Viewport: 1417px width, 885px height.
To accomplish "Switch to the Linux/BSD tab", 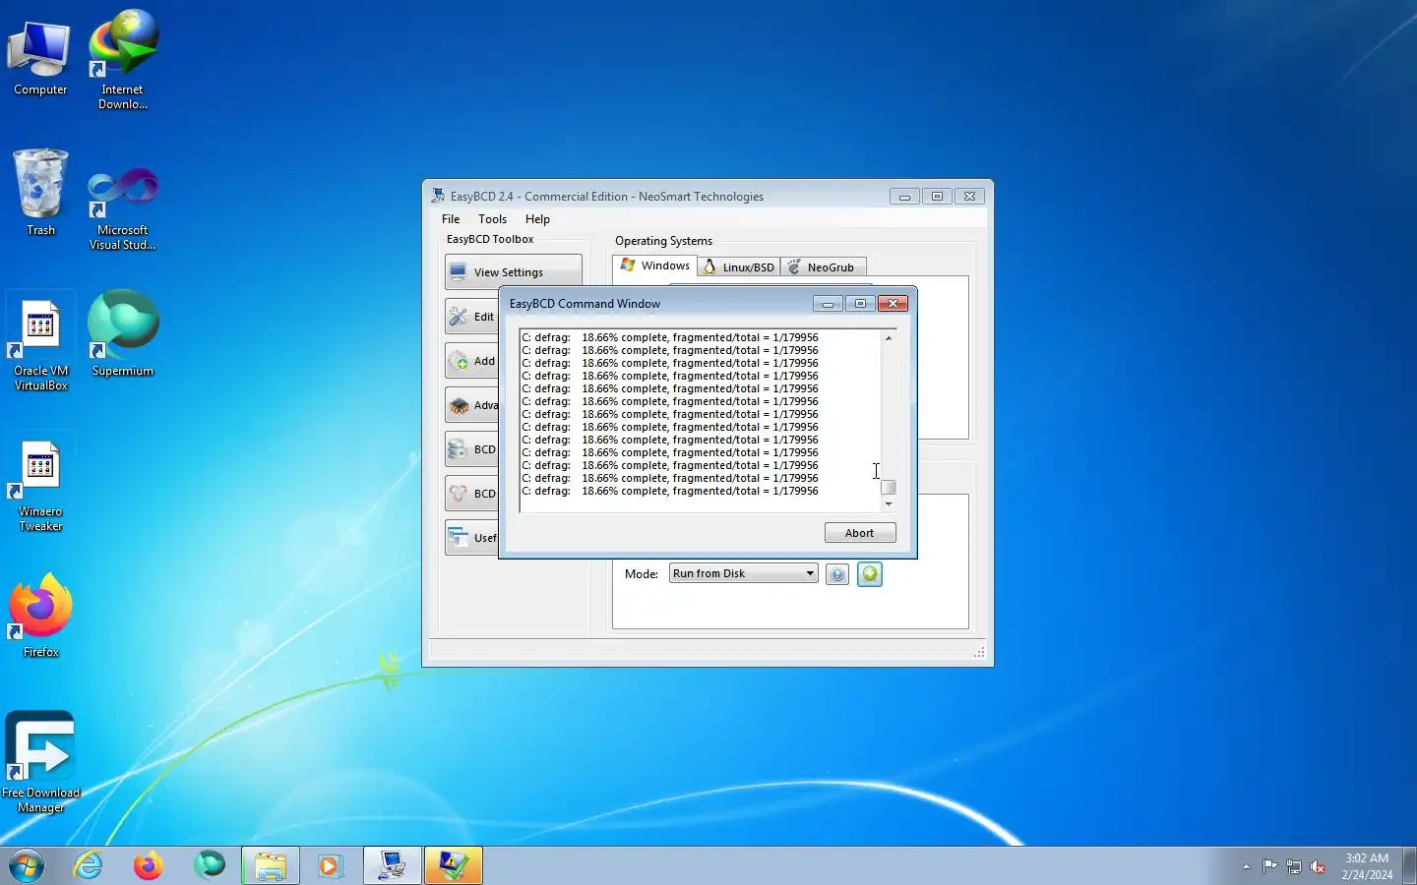I will pos(738,267).
